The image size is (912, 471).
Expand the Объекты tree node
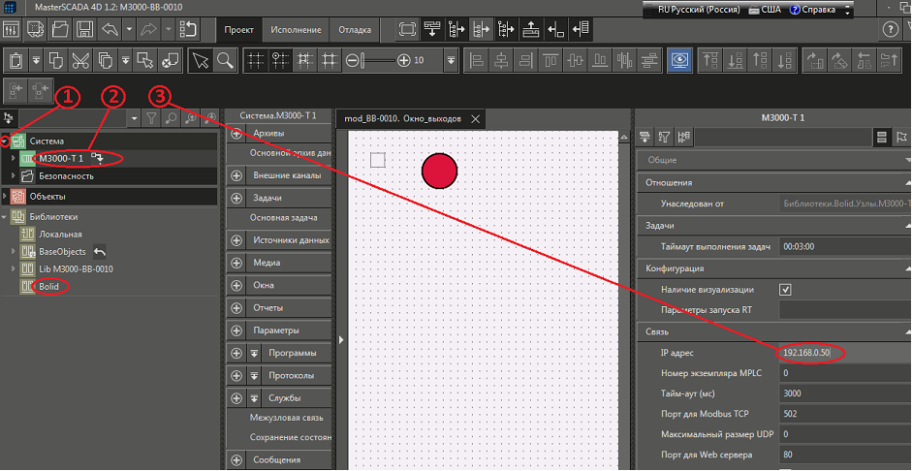(x=6, y=197)
